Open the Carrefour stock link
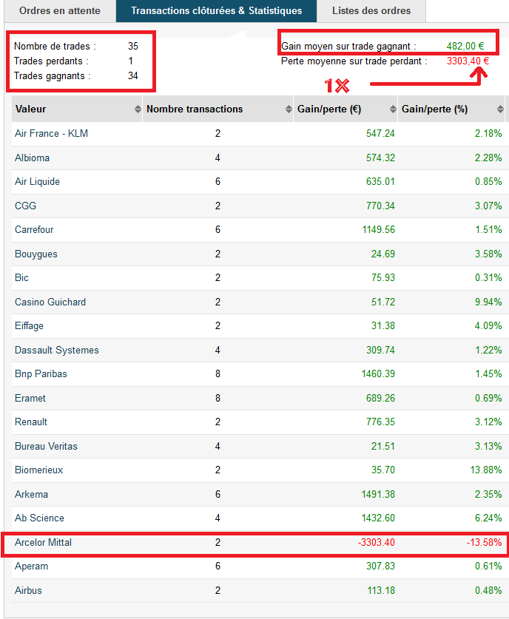This screenshot has height=619, width=509. [34, 230]
